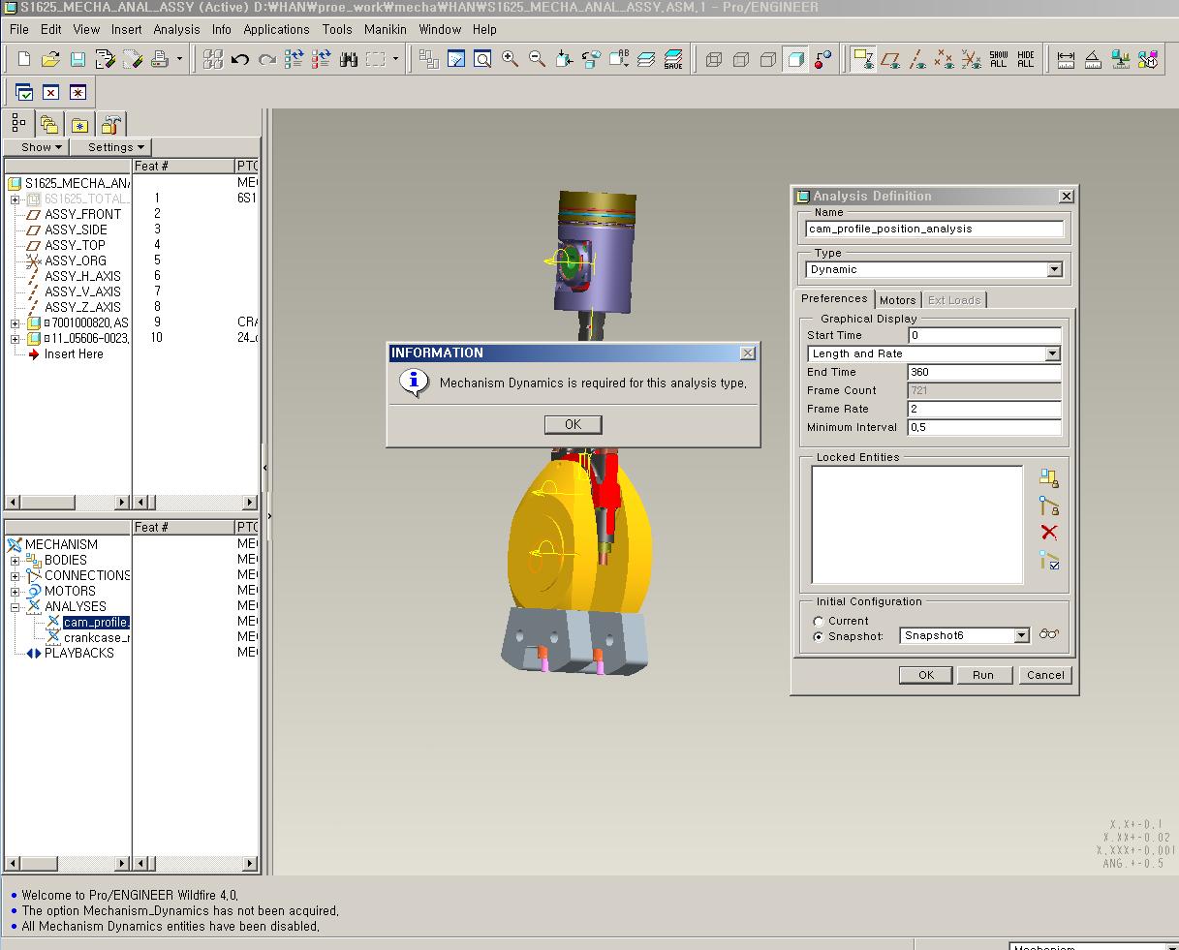Open the Applications menu
Screen dimensions: 1179x950
coord(276,29)
